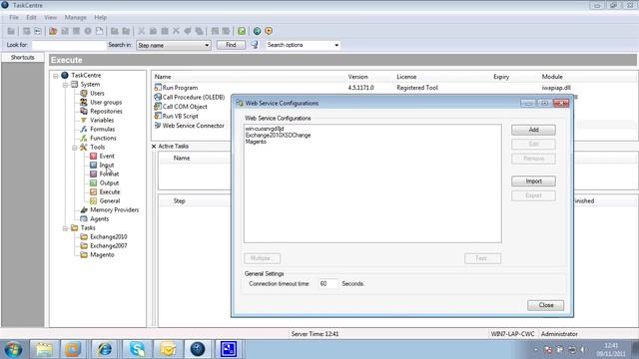Open the Manage menu

click(76, 18)
